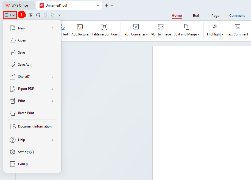Choose Save in the File menu list

point(32,52)
